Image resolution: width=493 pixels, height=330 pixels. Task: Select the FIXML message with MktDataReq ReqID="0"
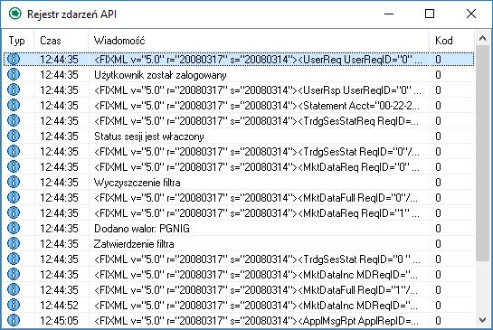[257, 167]
